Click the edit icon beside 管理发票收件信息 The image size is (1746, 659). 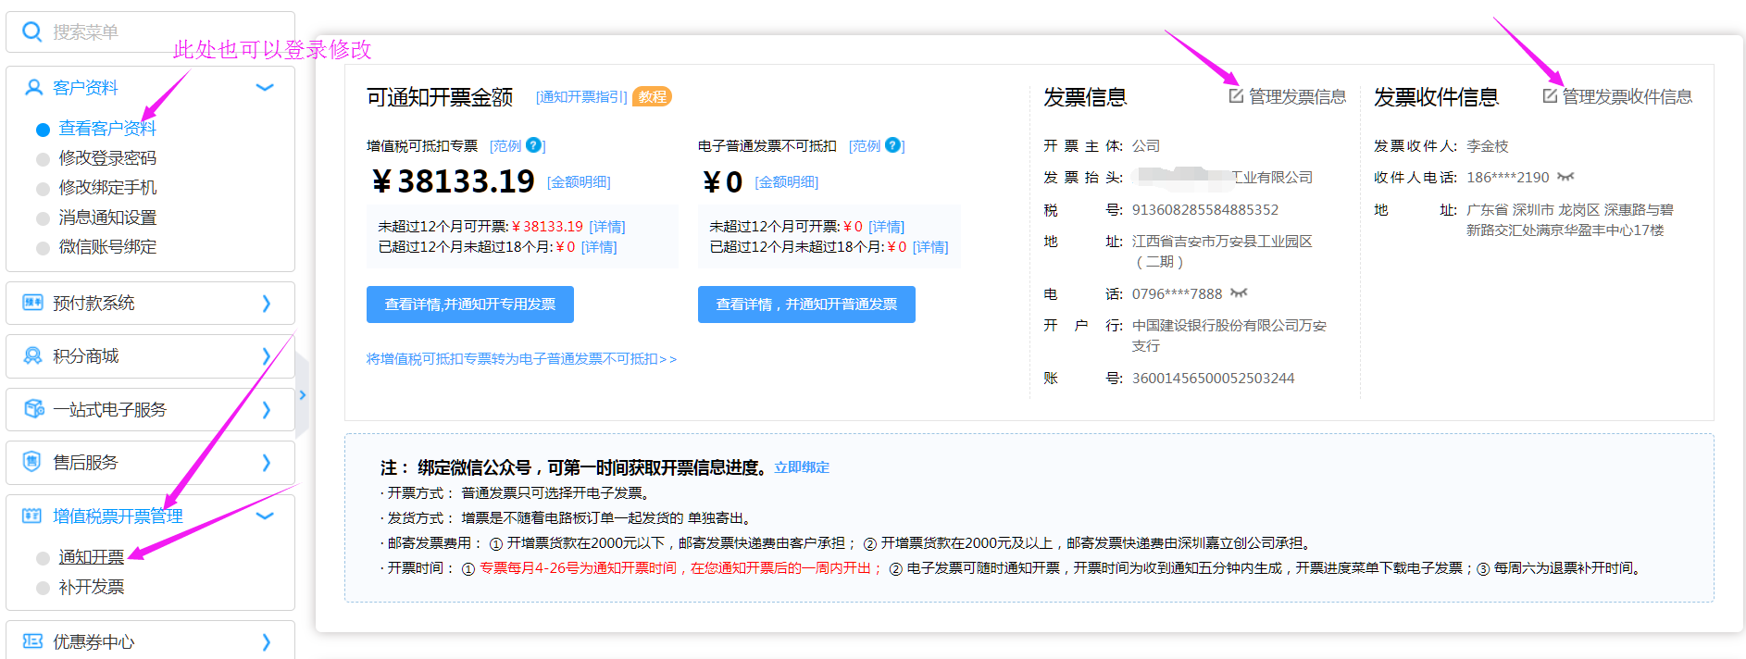(1550, 96)
